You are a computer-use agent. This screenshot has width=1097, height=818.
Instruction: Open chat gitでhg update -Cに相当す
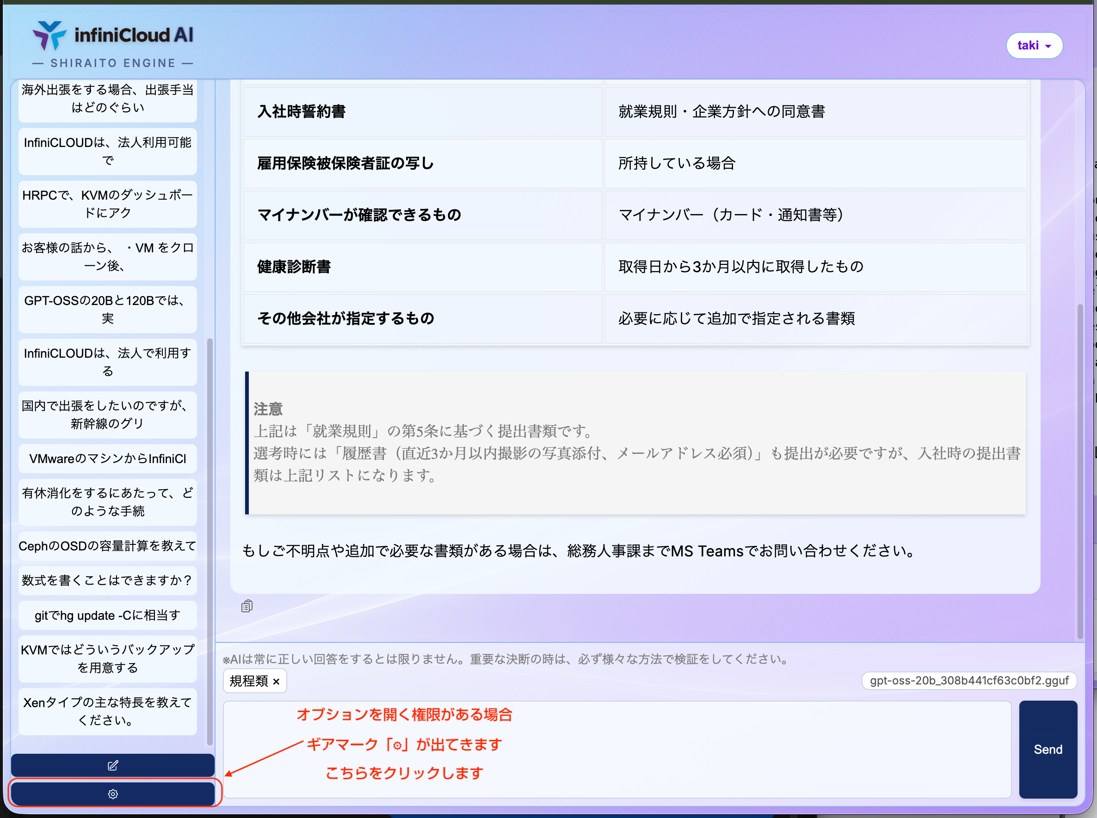(x=107, y=615)
